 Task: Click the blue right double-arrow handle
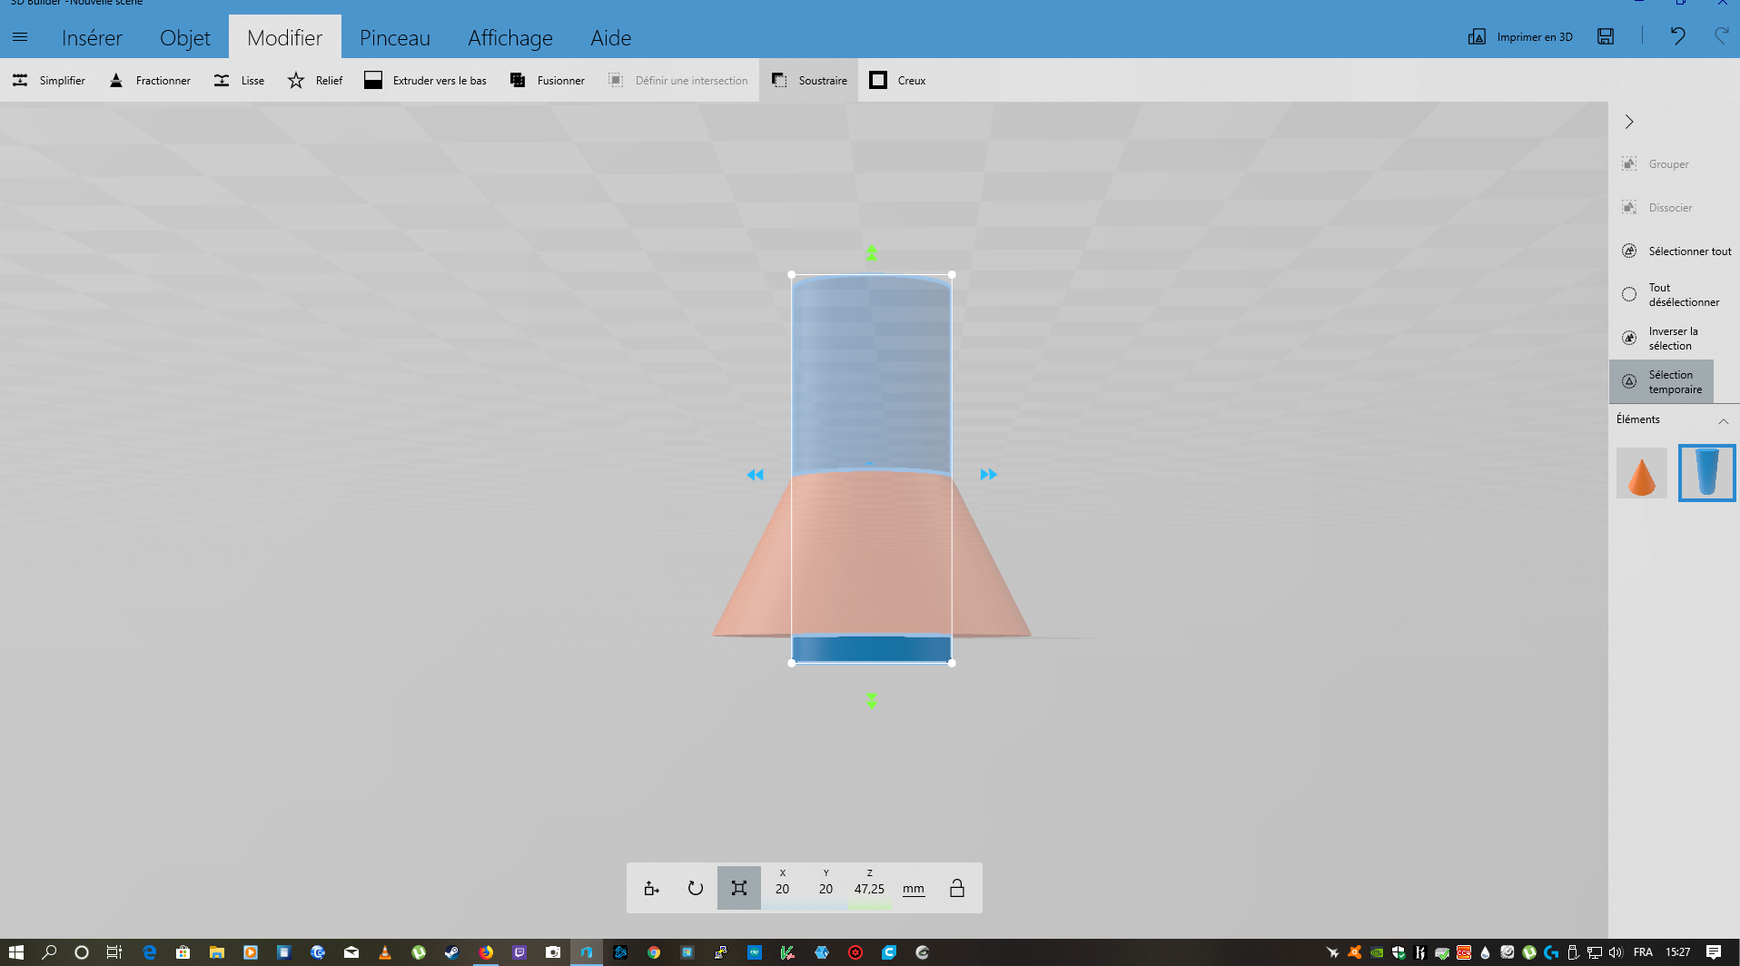point(988,475)
